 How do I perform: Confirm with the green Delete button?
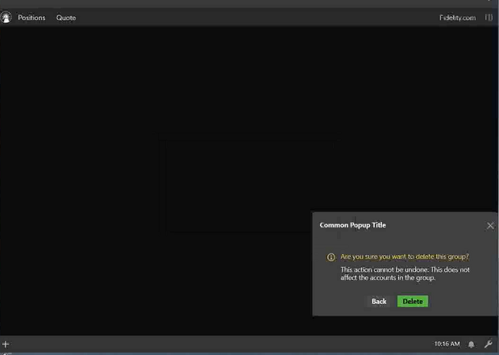point(412,302)
